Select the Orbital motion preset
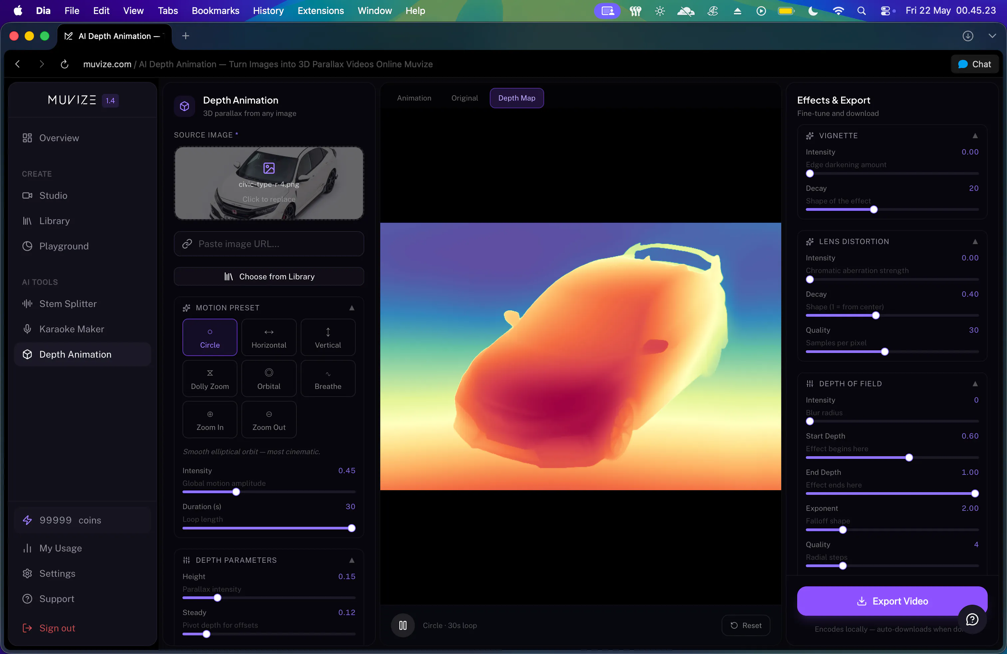The image size is (1007, 654). (269, 379)
